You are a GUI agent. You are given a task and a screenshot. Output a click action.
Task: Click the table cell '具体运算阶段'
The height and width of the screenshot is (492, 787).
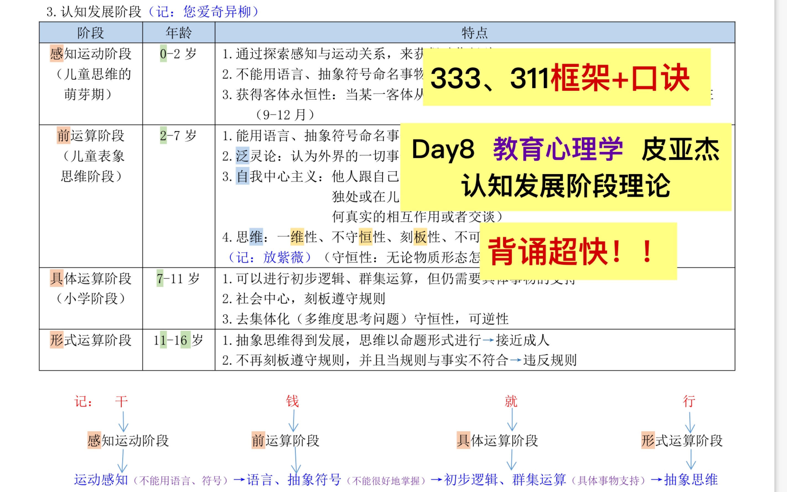pyautogui.click(x=90, y=279)
